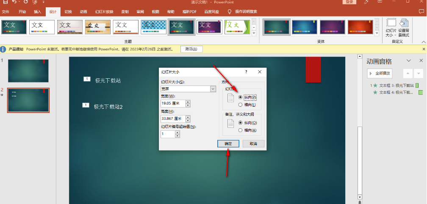Open the format background (设置背景格式) button

404,28
